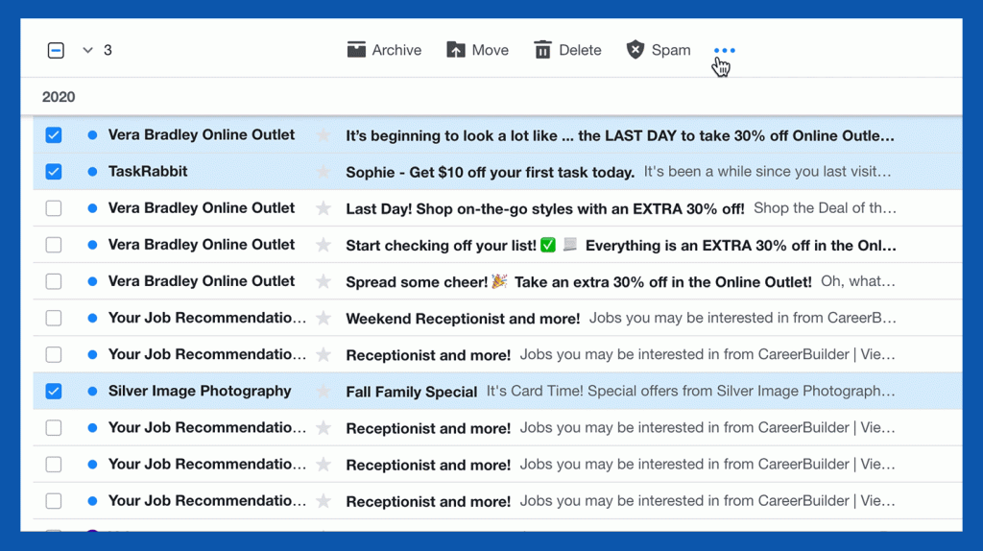The image size is (983, 551).
Task: Open the TaskRabbit $10 off email
Action: pos(490,173)
